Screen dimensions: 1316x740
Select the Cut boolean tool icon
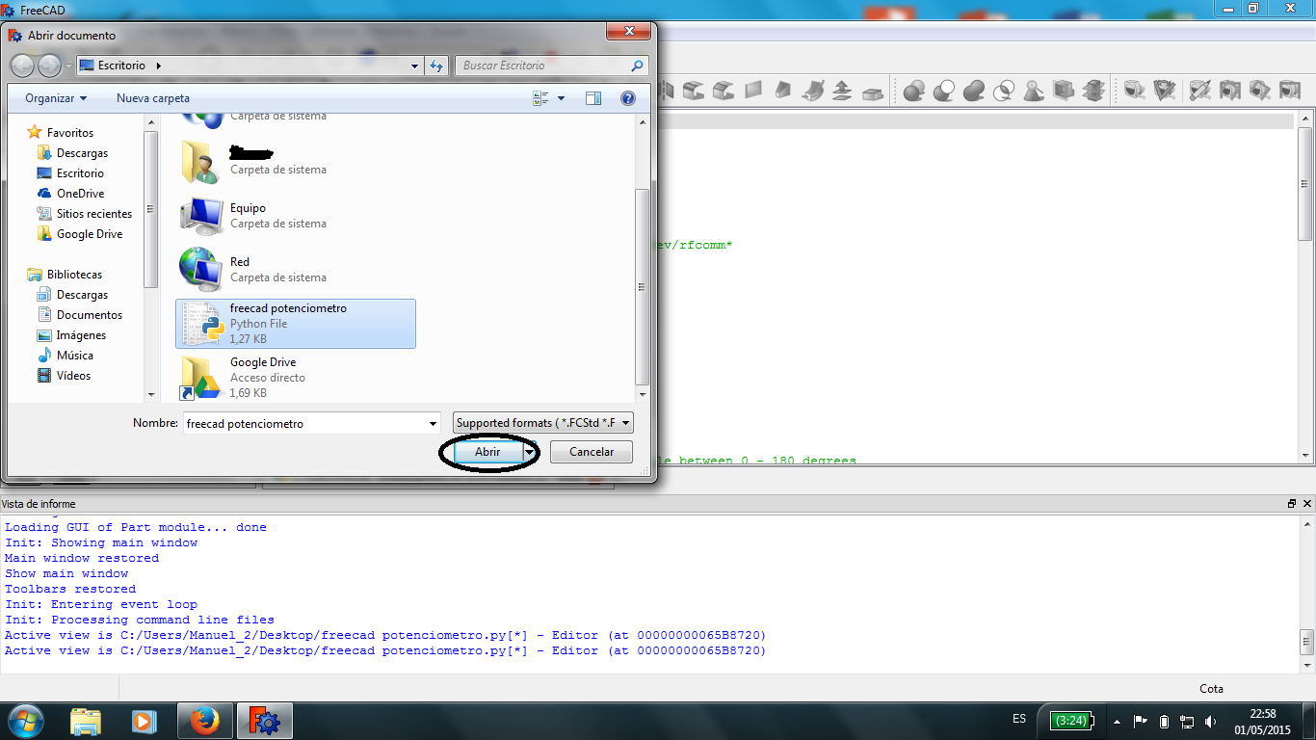coord(943,91)
